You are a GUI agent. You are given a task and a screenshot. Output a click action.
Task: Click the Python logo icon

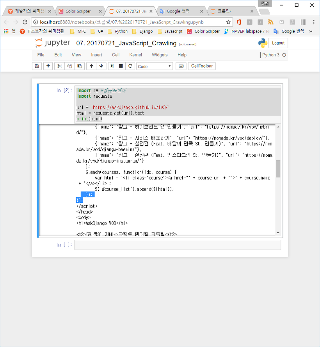point(263,43)
